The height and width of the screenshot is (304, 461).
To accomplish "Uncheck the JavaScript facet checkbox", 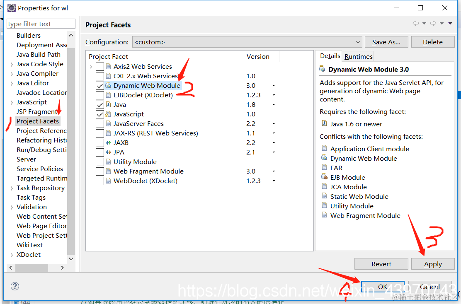I will coord(99,114).
